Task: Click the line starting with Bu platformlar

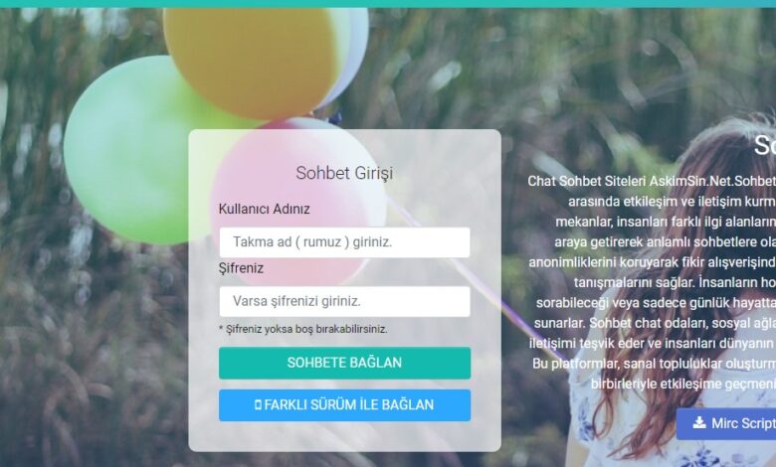Action: [654, 364]
